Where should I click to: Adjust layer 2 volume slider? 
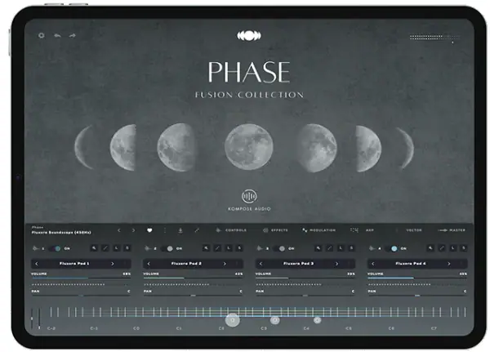[x=193, y=278]
